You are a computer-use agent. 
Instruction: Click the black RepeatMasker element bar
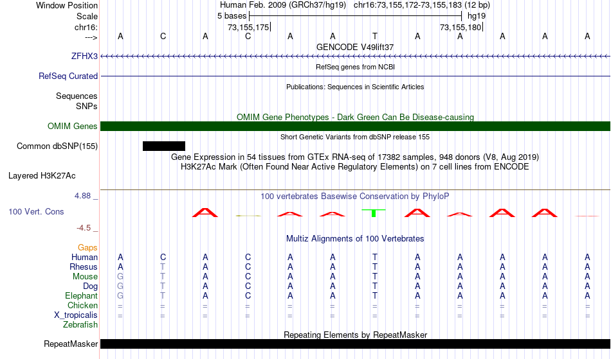(356, 344)
